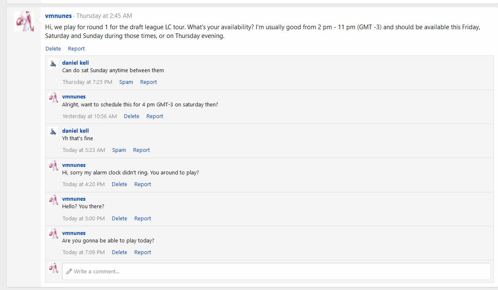Report the main profile post
This screenshot has height=290, width=498.
point(76,48)
